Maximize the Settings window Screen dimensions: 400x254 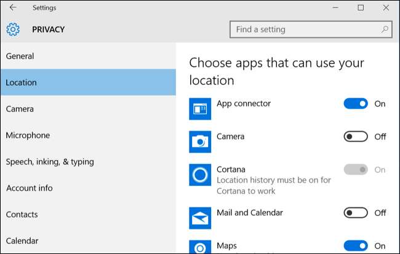coord(361,8)
